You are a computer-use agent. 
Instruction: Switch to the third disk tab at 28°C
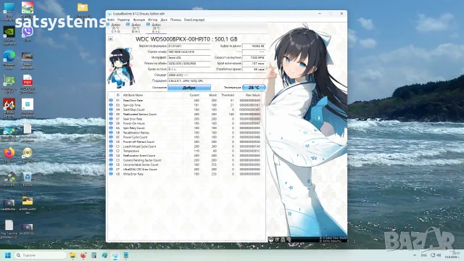click(x=155, y=28)
